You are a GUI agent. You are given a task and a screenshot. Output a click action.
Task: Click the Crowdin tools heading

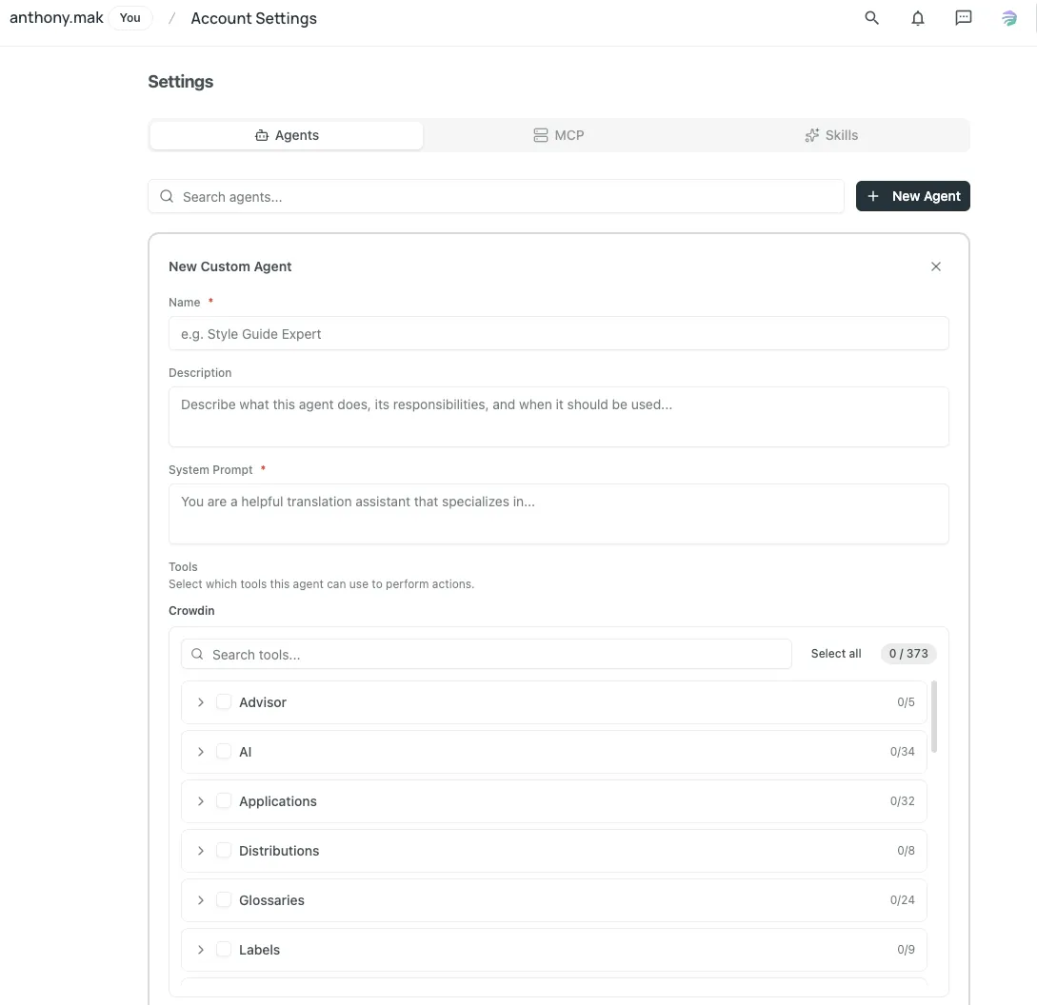pyautogui.click(x=191, y=610)
